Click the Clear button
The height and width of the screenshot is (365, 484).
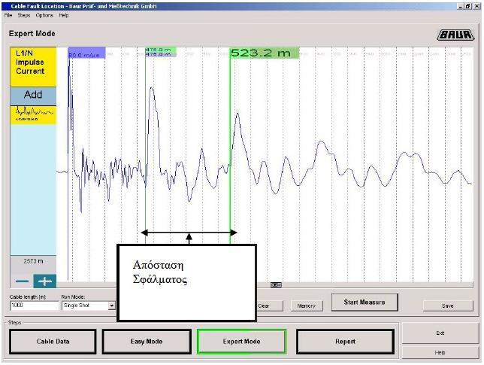(270, 306)
